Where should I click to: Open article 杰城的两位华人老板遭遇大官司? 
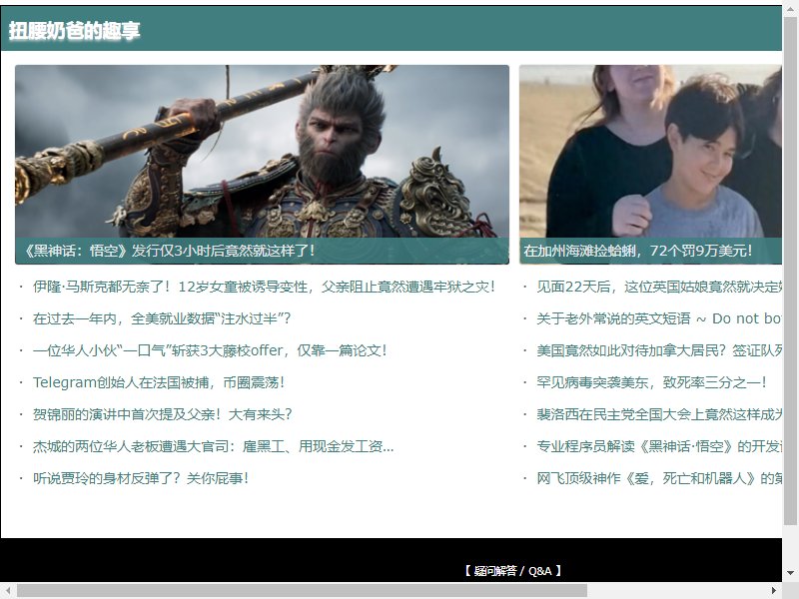coord(213,446)
